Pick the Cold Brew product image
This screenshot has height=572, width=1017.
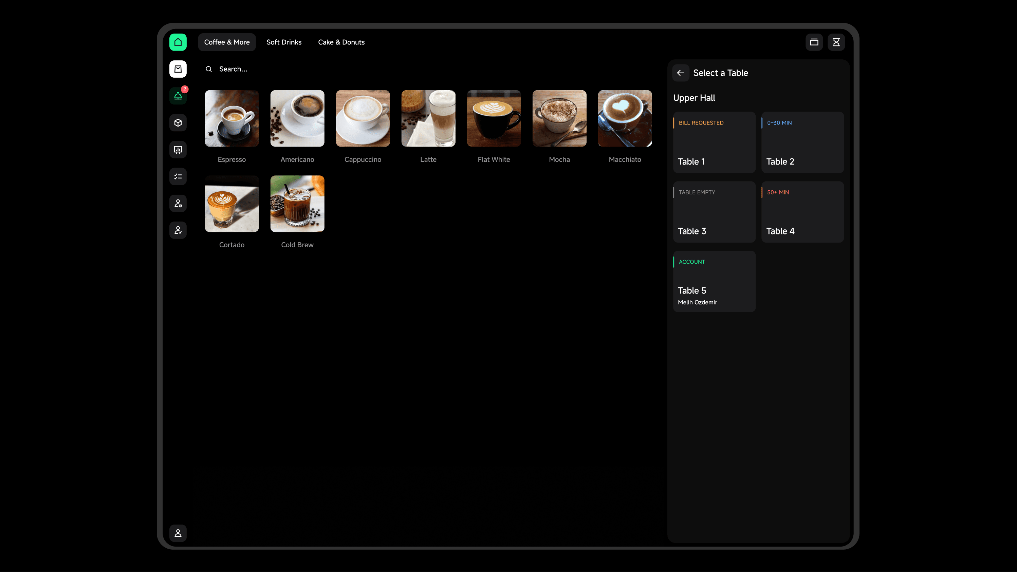pyautogui.click(x=297, y=204)
